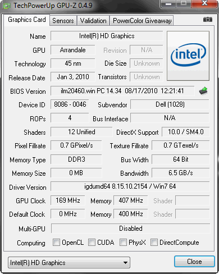This screenshot has height=274, width=219.
Task: Click the 400 MHz default memory field
Action: click(131, 214)
